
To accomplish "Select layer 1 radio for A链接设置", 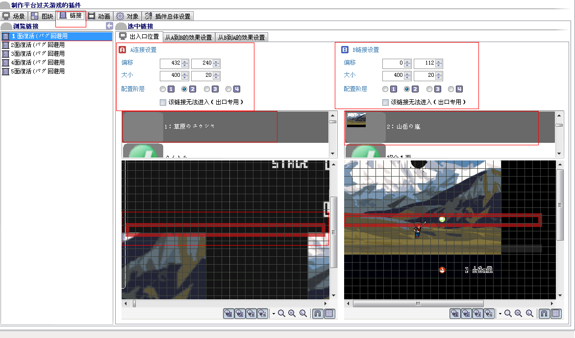I will pos(163,89).
